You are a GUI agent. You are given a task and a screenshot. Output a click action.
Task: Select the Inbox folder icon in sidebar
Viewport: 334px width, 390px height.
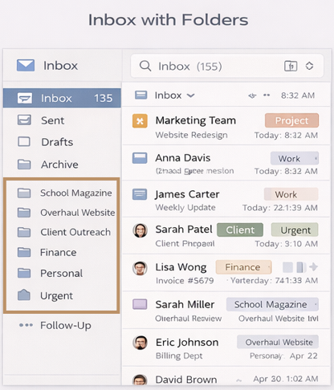[x=25, y=98]
